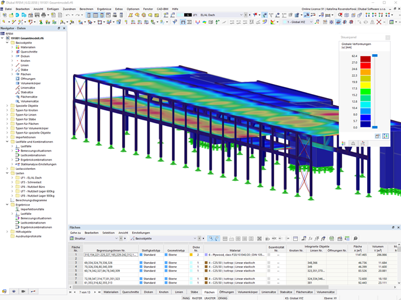The width and height of the screenshot is (401, 300).
Task: Click the red X delete icon in second toolbar
Action: coord(379,22)
